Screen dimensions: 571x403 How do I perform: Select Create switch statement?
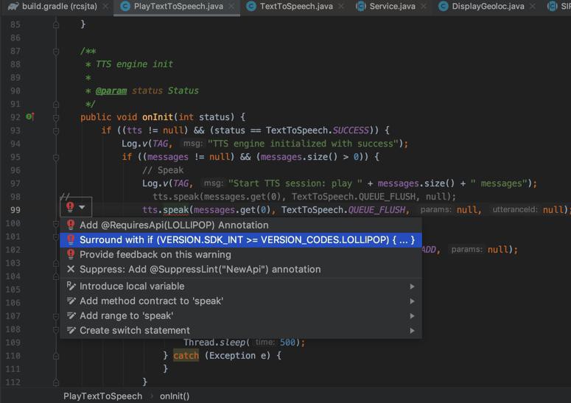241,331
